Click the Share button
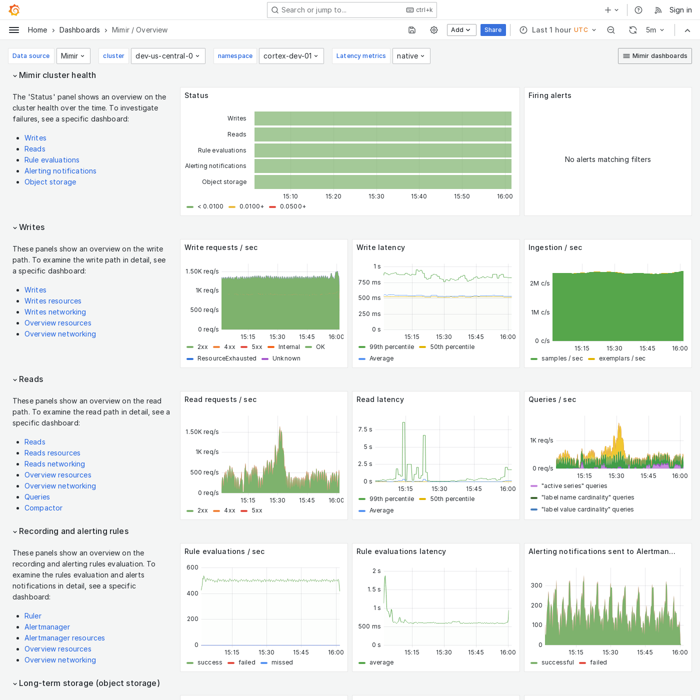700x700 pixels. (493, 30)
